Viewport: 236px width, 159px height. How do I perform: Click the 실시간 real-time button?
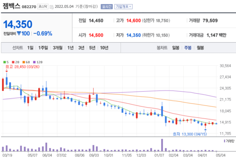click(107, 6)
